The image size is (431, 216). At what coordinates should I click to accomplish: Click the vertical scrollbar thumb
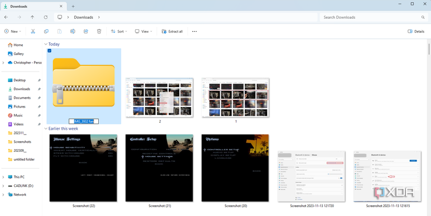tap(429, 49)
